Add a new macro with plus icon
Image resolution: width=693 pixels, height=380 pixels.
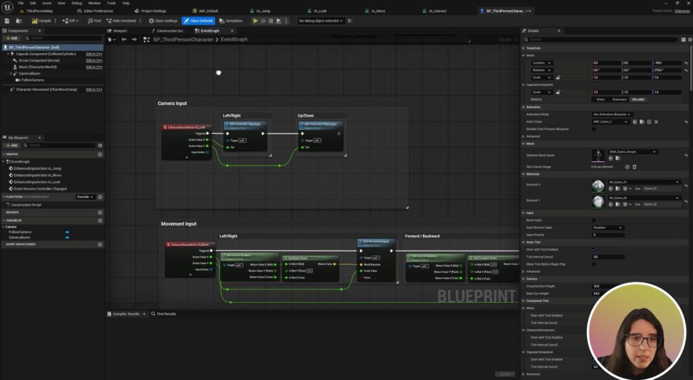[100, 212]
